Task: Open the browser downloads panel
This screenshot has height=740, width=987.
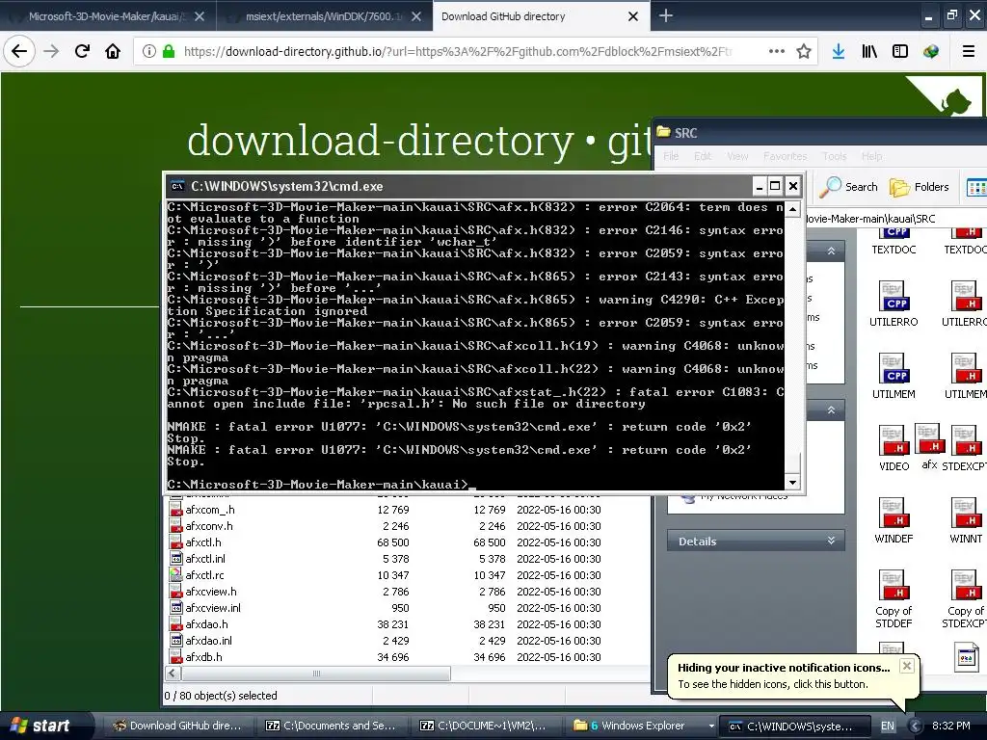Action: [838, 51]
